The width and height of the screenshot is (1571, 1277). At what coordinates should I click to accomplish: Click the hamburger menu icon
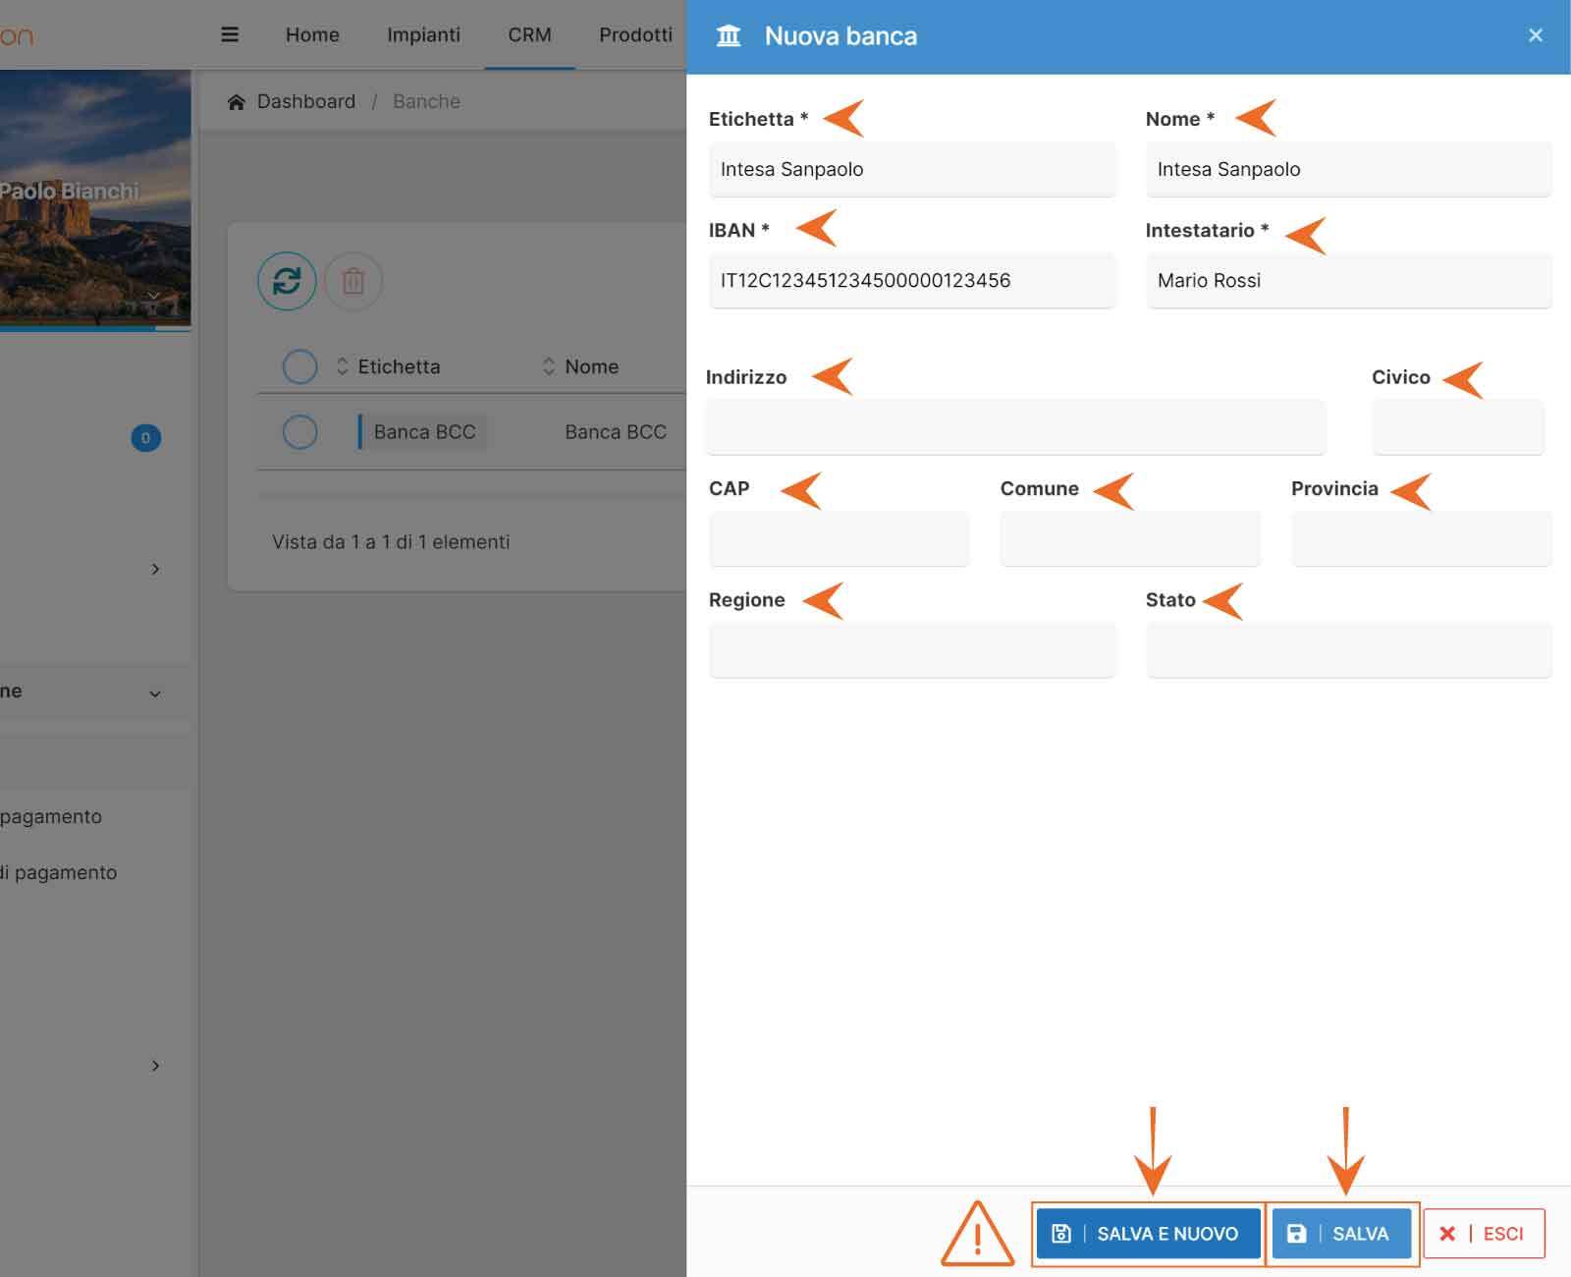point(230,35)
